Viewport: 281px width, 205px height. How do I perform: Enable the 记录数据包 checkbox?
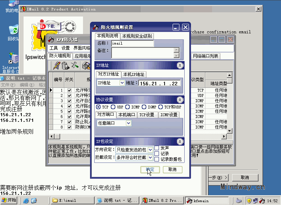(x=157, y=159)
